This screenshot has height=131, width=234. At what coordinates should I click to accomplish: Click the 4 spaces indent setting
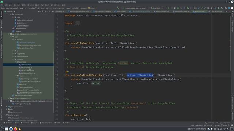216,126
